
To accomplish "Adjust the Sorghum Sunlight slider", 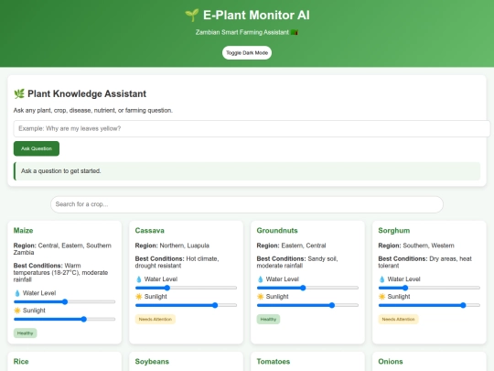I will tap(429, 305).
